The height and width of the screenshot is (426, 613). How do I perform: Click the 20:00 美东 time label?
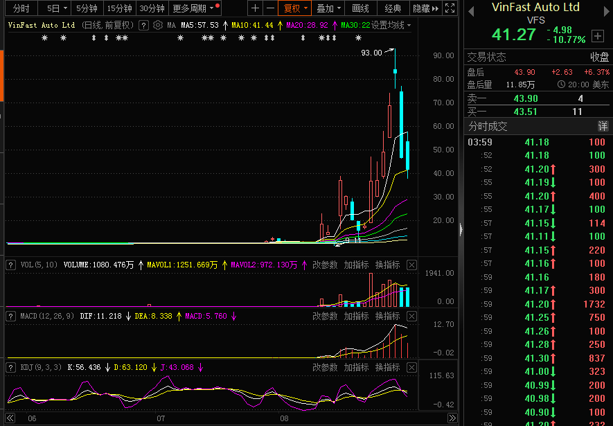(588, 85)
